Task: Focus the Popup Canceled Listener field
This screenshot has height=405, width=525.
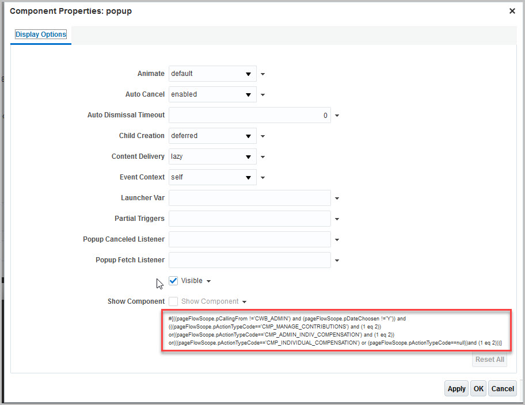Action: click(250, 239)
